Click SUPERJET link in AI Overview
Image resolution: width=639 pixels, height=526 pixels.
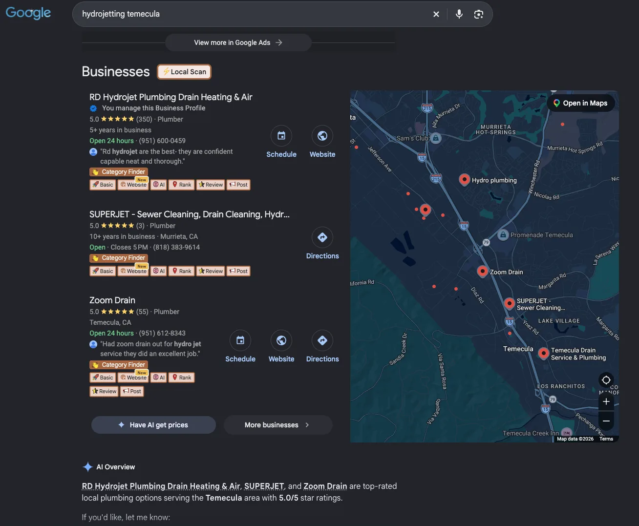(x=264, y=486)
